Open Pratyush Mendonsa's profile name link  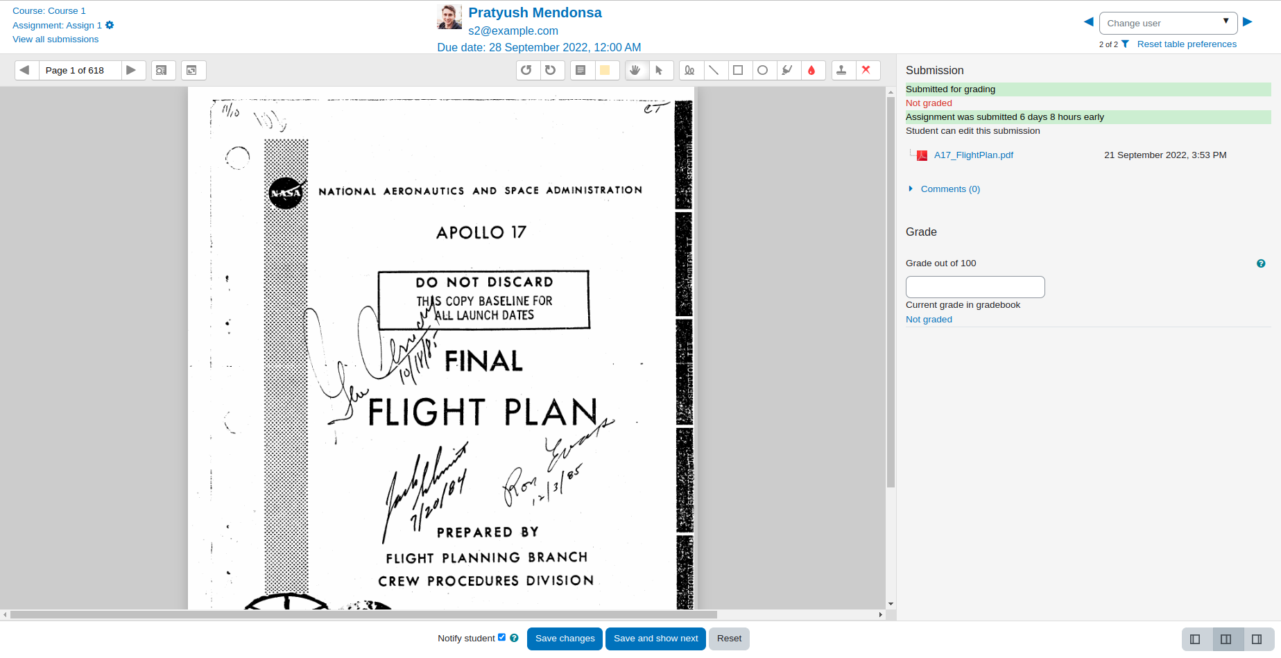coord(535,12)
